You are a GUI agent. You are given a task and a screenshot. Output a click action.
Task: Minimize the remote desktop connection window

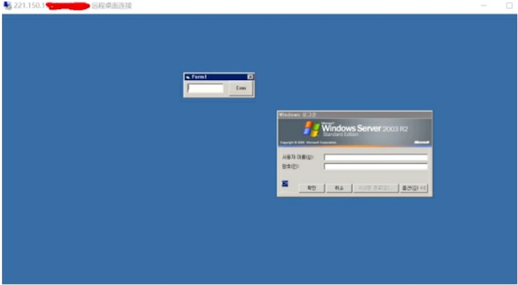point(484,5)
